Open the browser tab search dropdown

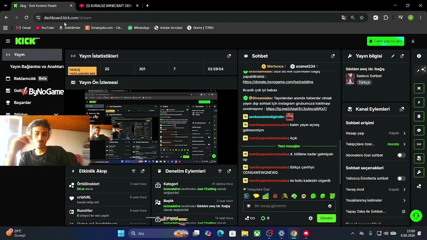coord(5,6)
